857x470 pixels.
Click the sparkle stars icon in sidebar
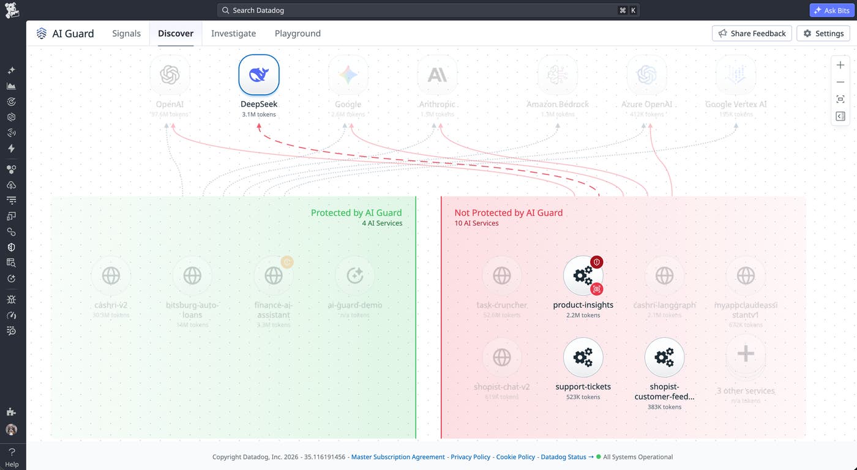pyautogui.click(x=11, y=70)
